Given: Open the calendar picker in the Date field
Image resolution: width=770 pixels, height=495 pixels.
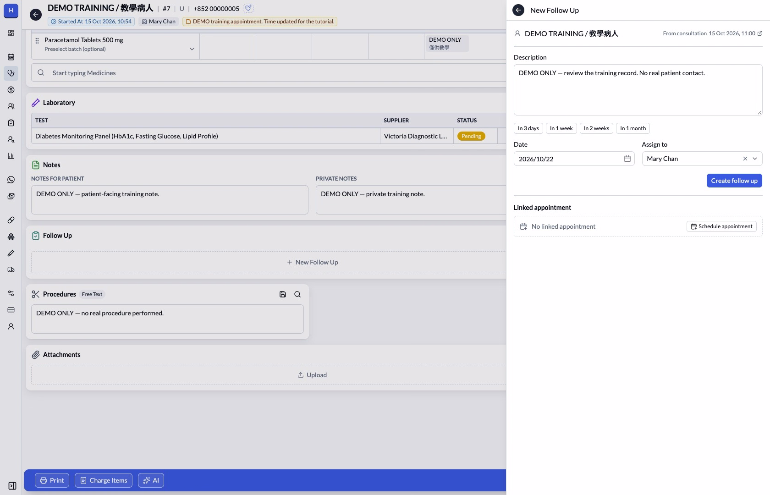Looking at the screenshot, I should click(x=627, y=159).
